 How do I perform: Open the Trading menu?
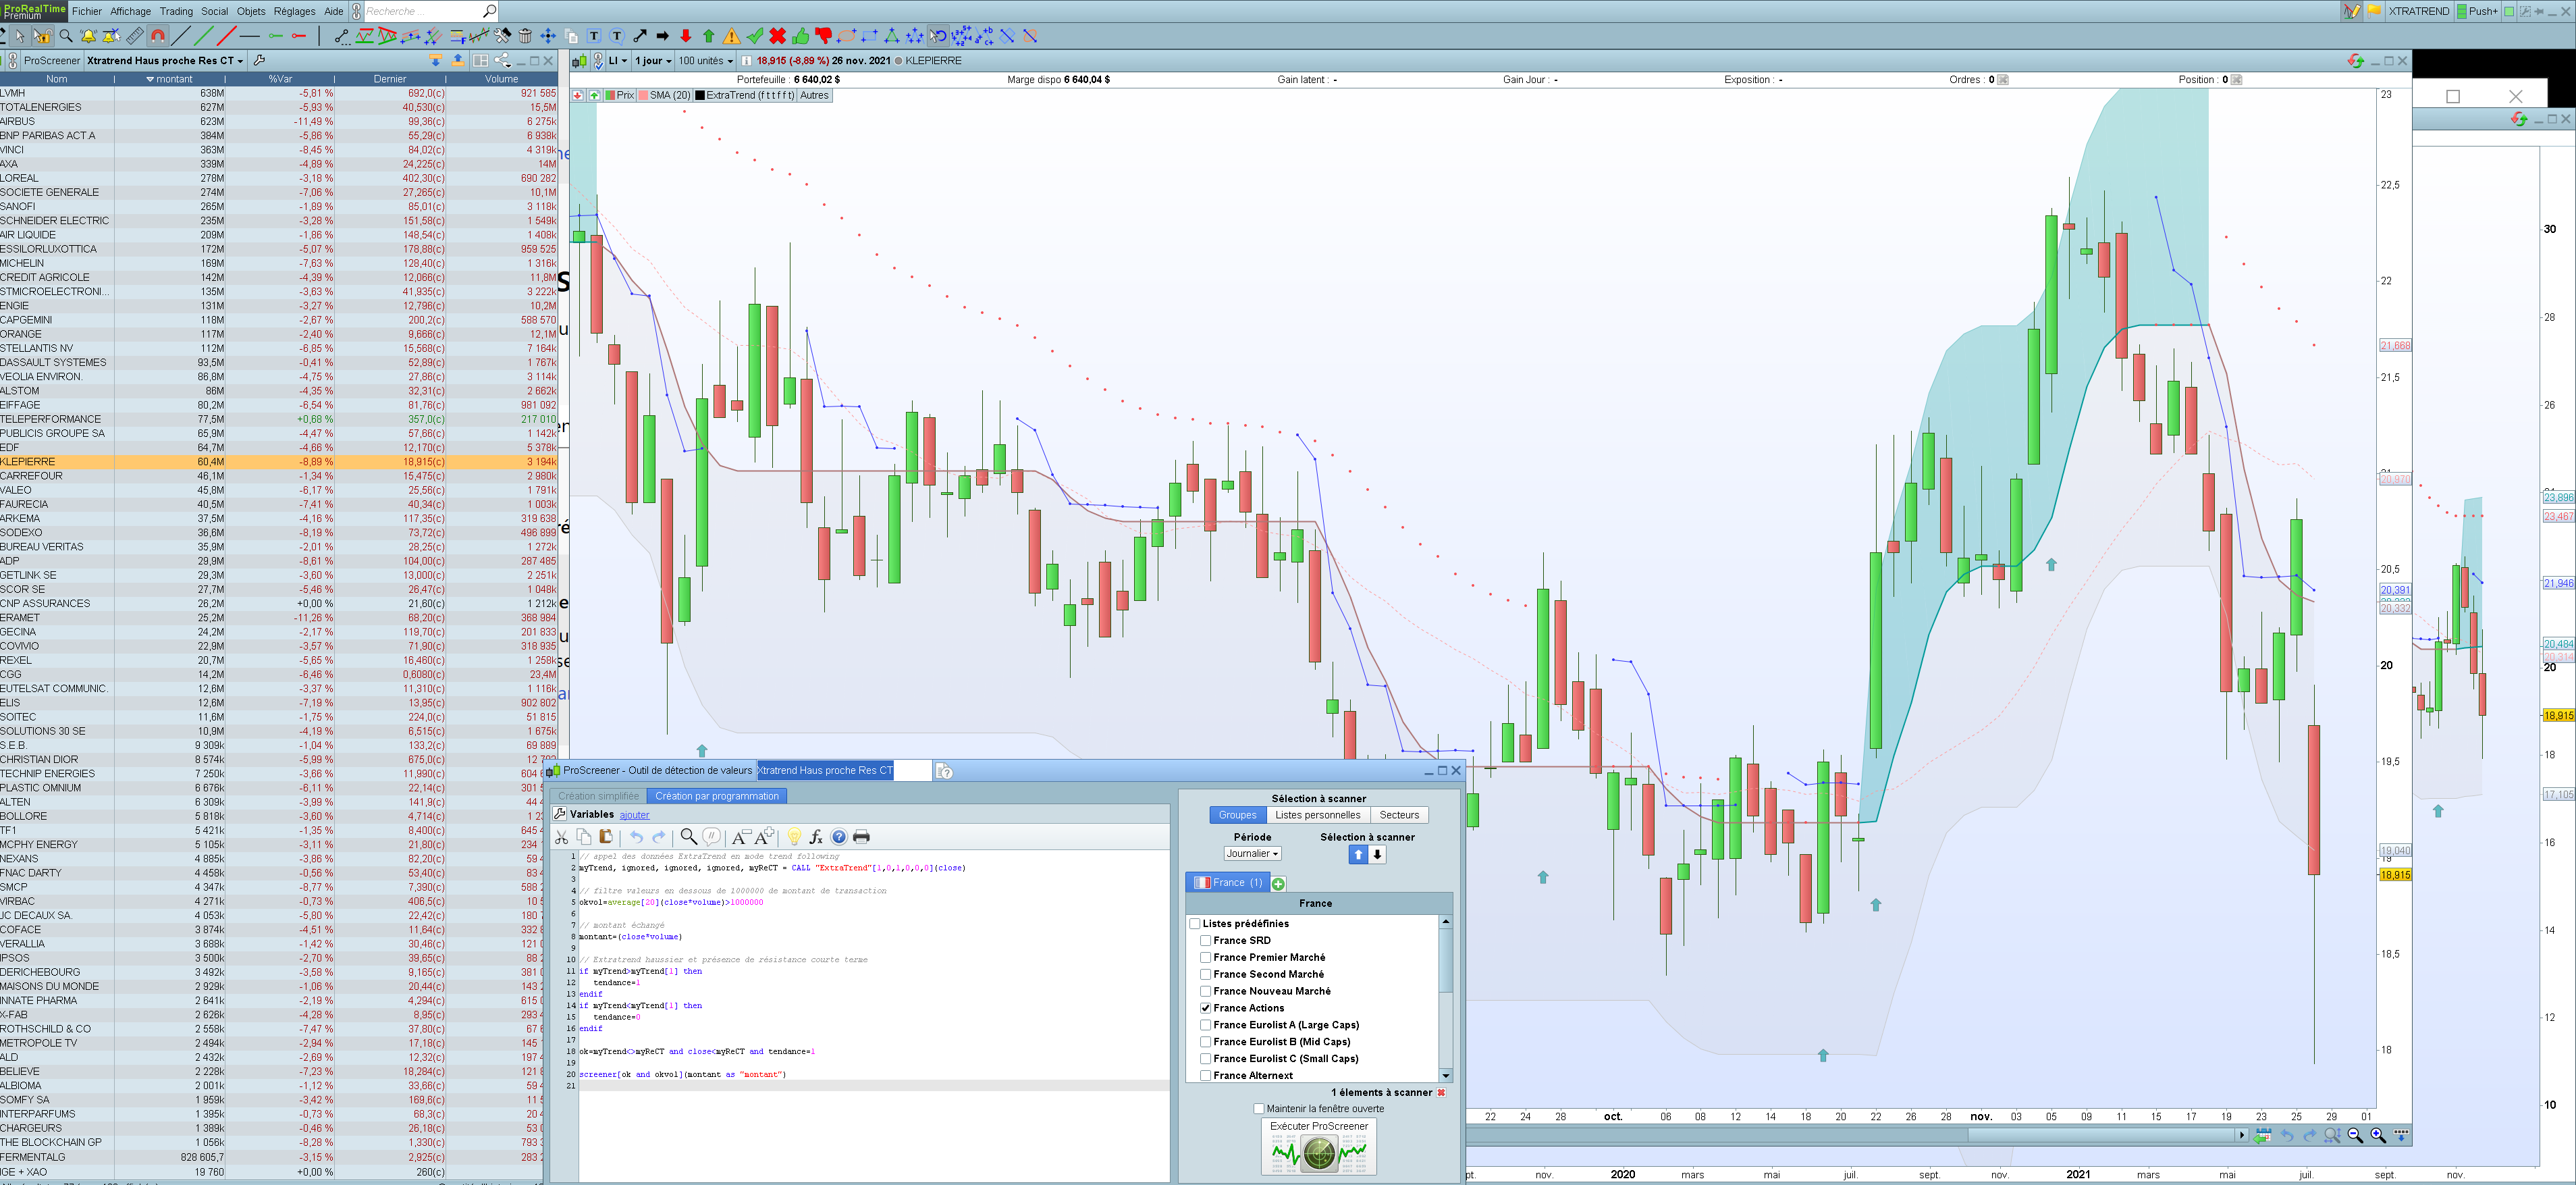[176, 11]
